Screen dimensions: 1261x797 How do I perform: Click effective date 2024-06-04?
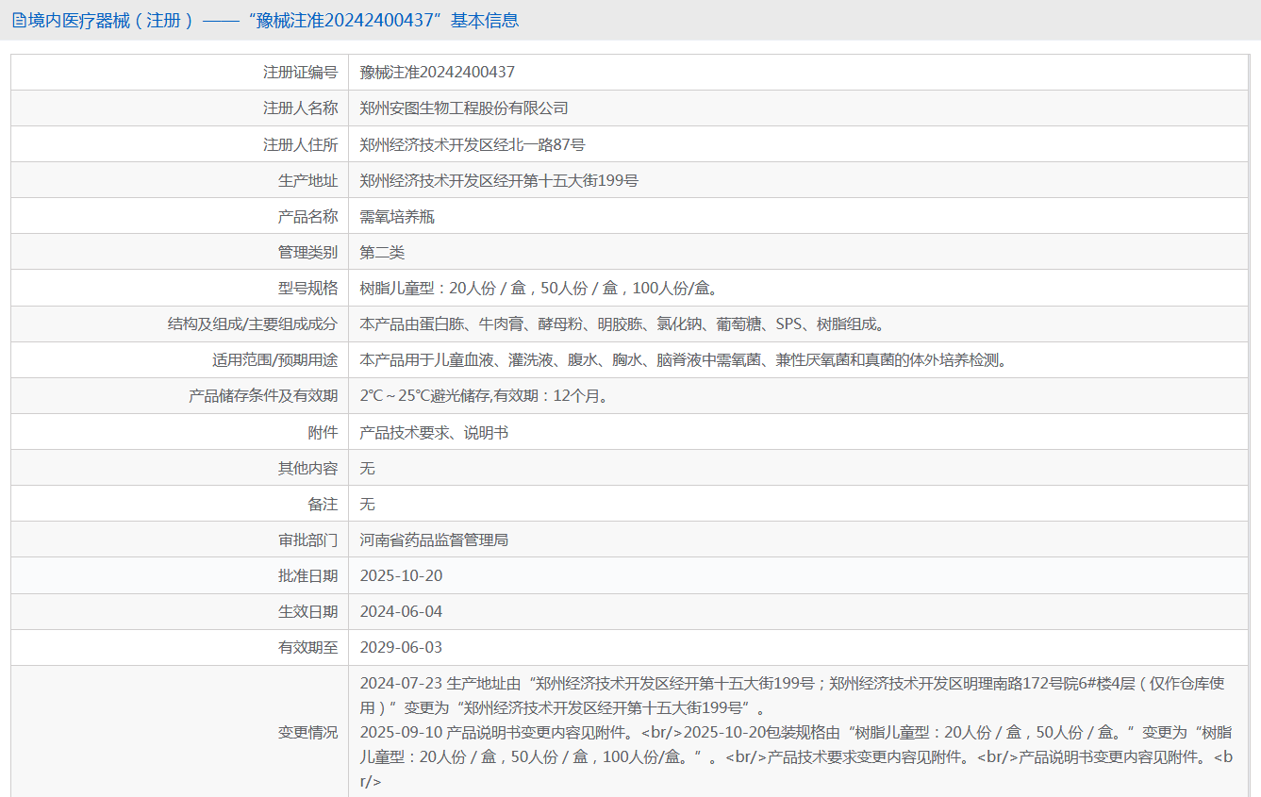coord(401,611)
